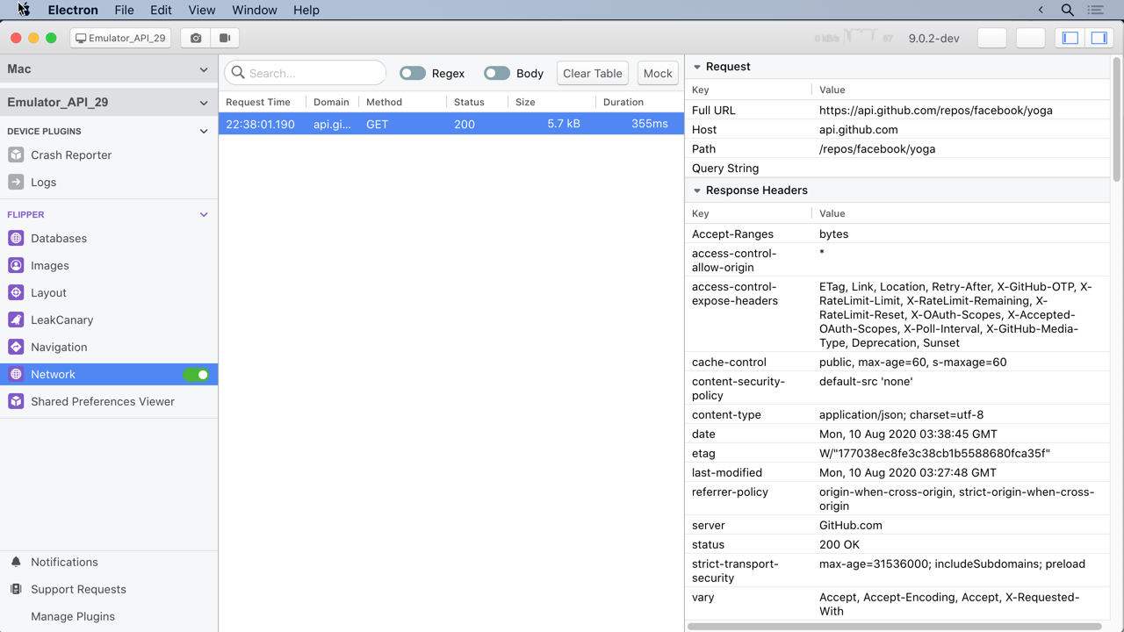
Task: Click the content-type header value
Action: [x=901, y=414]
